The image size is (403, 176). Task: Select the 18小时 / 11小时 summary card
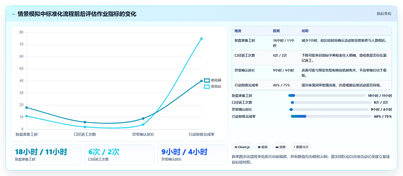46,155
